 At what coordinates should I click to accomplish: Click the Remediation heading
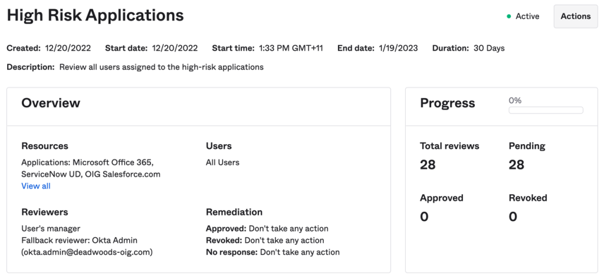[234, 212]
